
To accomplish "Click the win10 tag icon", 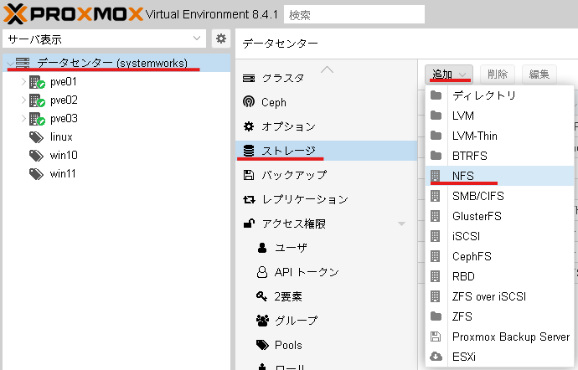I will tap(36, 156).
